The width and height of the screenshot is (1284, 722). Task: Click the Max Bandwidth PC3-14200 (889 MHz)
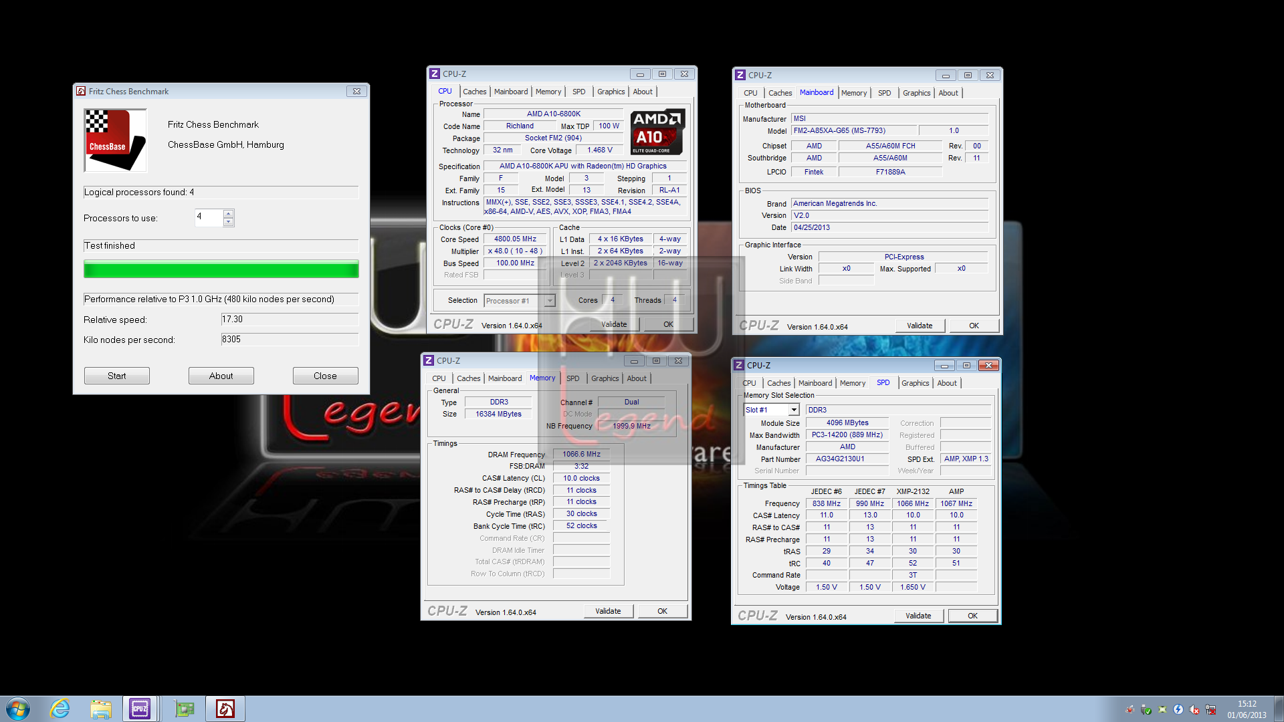coord(847,435)
